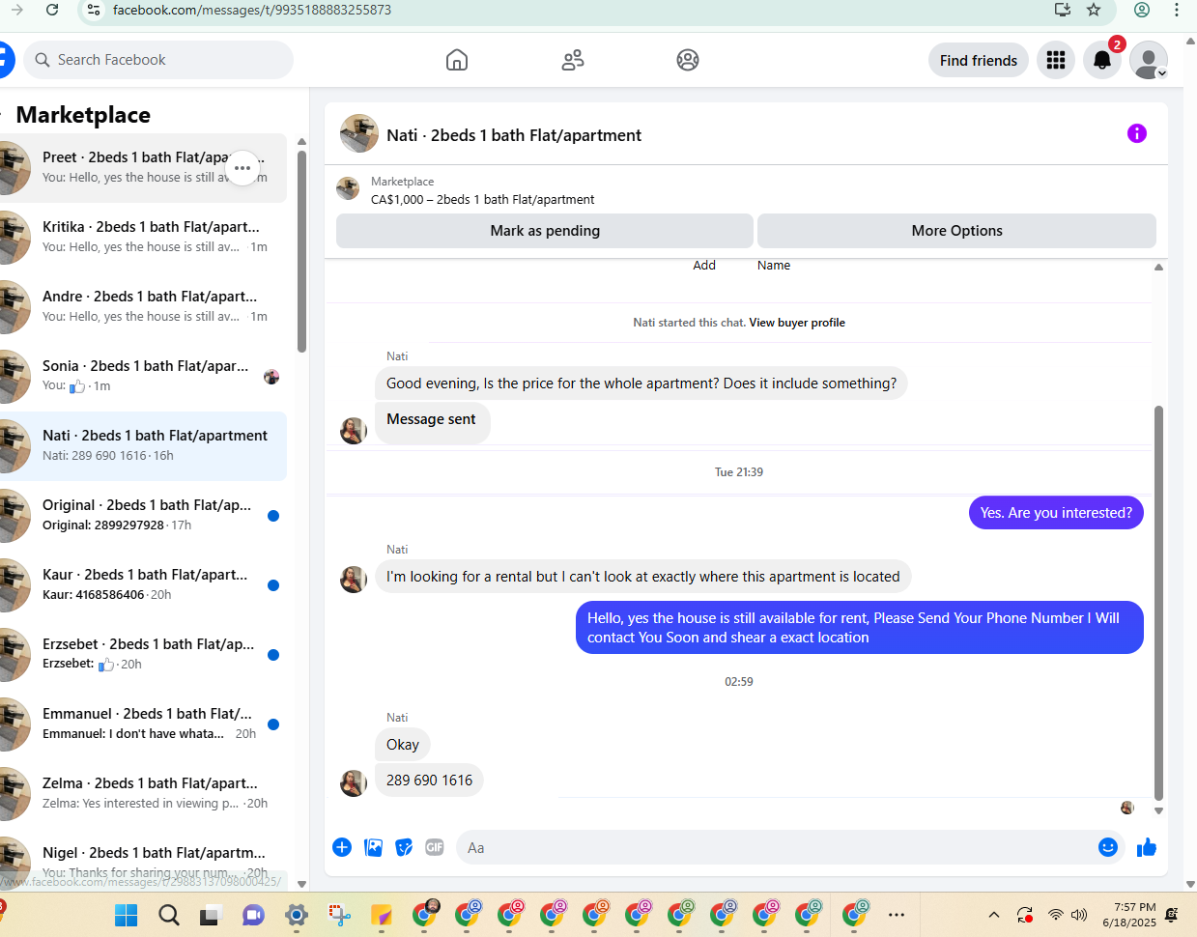This screenshot has width=1197, height=937.
Task: Open the listing CA$1,000 2beds link
Action: (x=482, y=200)
